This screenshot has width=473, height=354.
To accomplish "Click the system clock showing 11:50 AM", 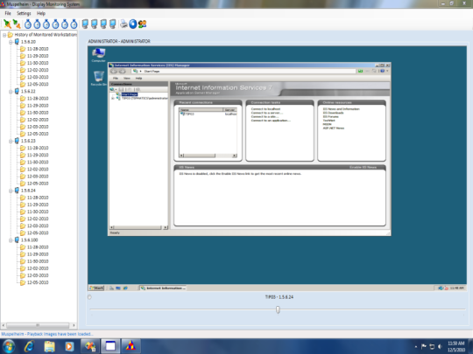I will [455, 344].
